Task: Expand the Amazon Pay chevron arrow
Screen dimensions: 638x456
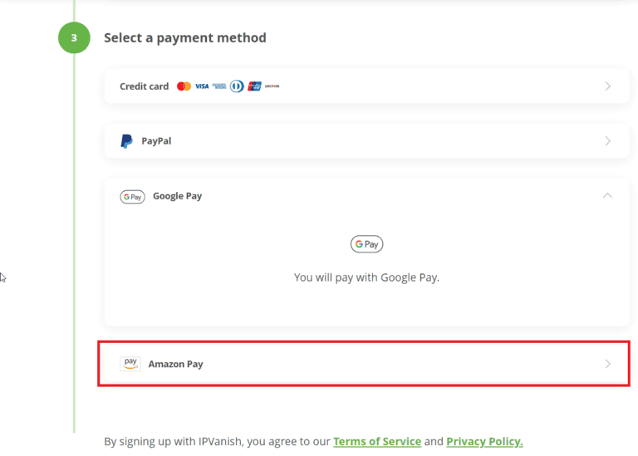Action: point(607,364)
